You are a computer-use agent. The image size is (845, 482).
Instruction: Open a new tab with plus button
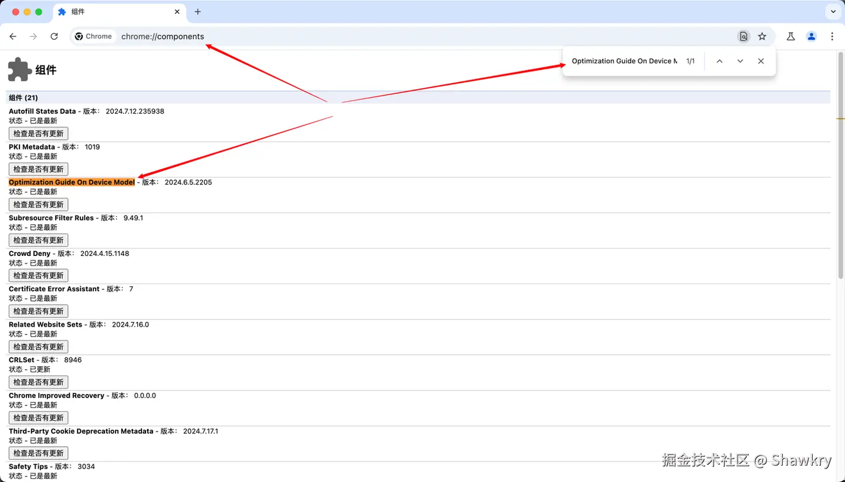pos(198,12)
